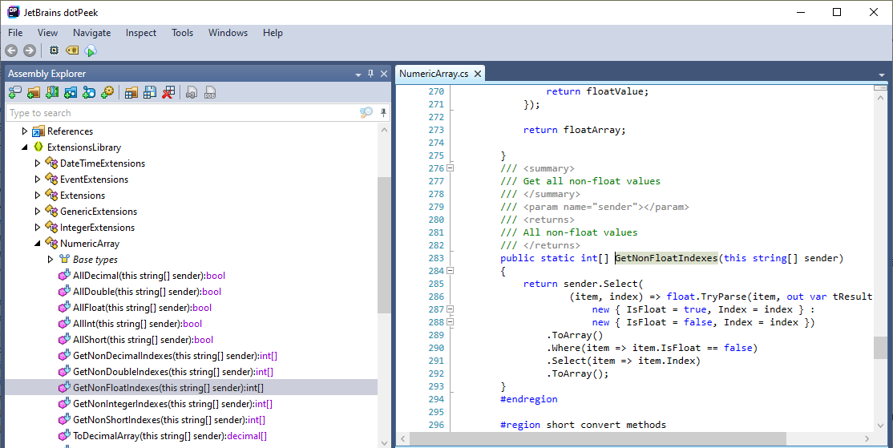Click the code editor horizontal scrollbar
This screenshot has height=448, width=893.
pyautogui.click(x=598, y=438)
